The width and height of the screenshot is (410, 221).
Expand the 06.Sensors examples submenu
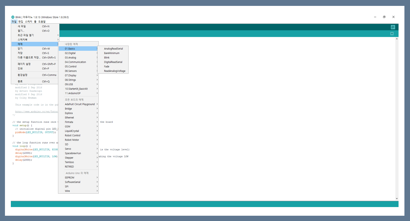[78, 71]
